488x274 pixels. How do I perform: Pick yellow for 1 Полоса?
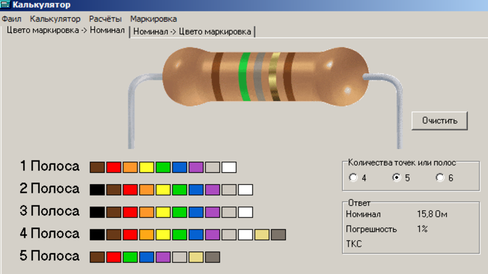[146, 167]
